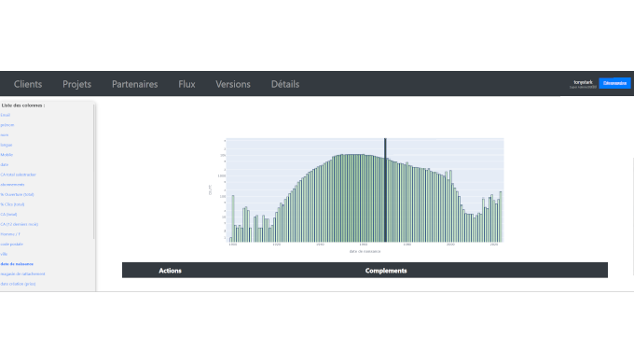
Task: Choose the langue column link
Action: click(x=7, y=145)
